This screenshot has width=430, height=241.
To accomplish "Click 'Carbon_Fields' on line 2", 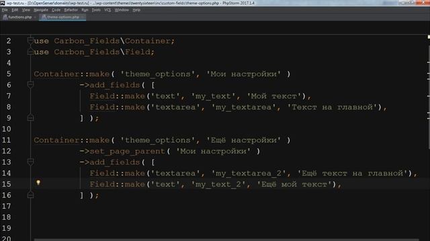I will pyautogui.click(x=87, y=41).
